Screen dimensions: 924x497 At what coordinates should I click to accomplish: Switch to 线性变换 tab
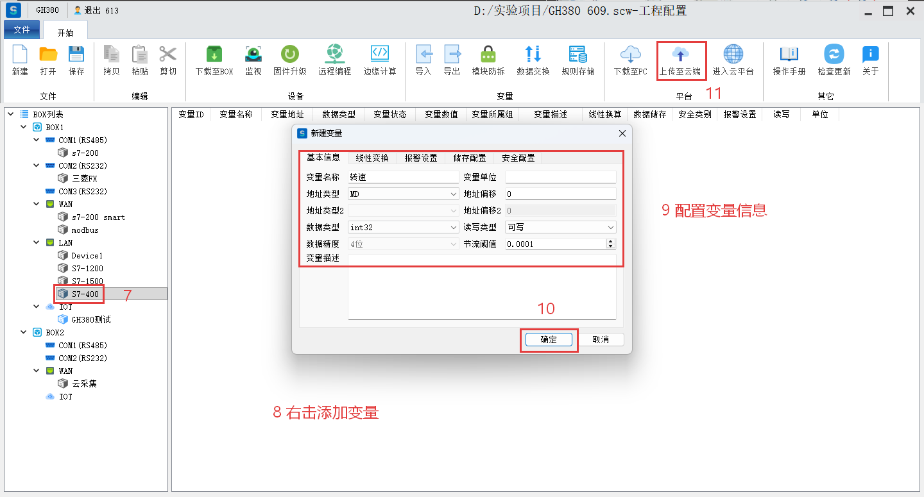click(x=372, y=158)
